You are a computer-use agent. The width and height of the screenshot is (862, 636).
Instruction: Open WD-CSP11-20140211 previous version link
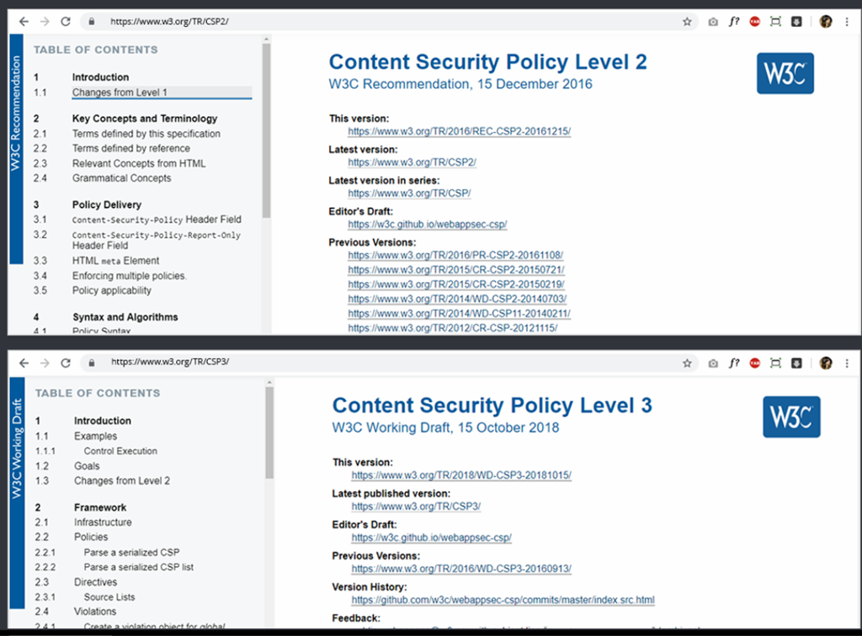coord(459,314)
